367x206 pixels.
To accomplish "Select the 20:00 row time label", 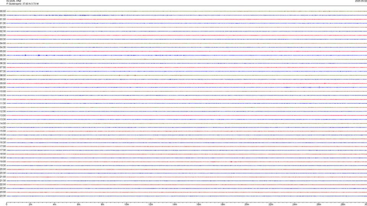I will tap(3, 169).
